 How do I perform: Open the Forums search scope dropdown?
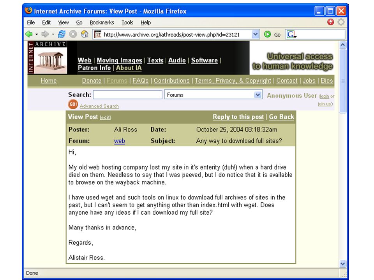258,95
